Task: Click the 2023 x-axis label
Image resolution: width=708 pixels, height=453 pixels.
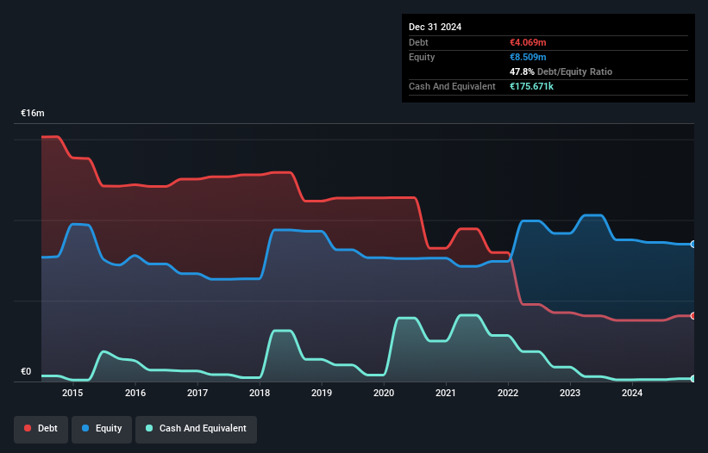Action: tap(570, 393)
